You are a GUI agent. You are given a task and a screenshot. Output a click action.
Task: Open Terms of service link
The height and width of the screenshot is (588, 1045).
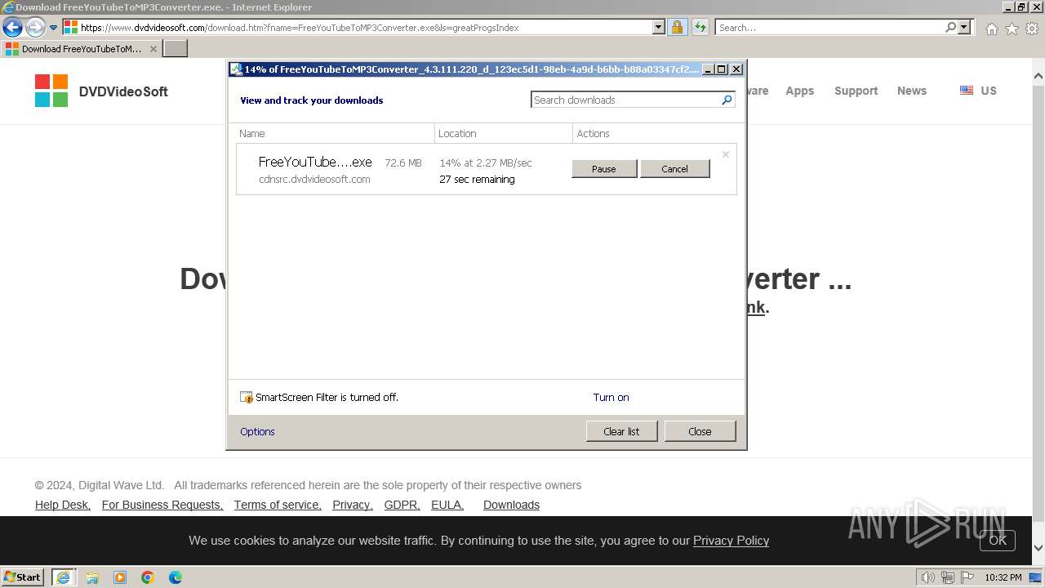tap(278, 505)
